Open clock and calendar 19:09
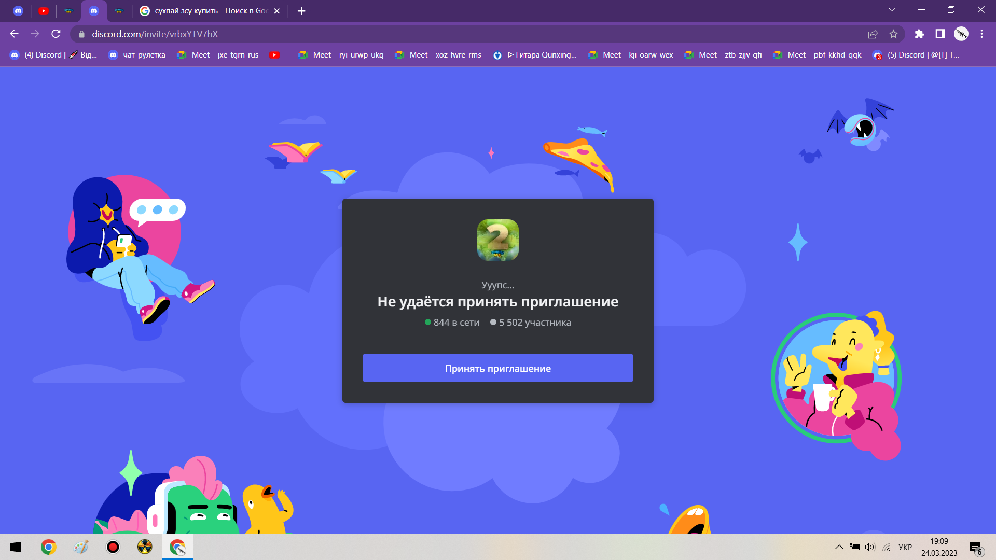996x560 pixels. click(939, 547)
